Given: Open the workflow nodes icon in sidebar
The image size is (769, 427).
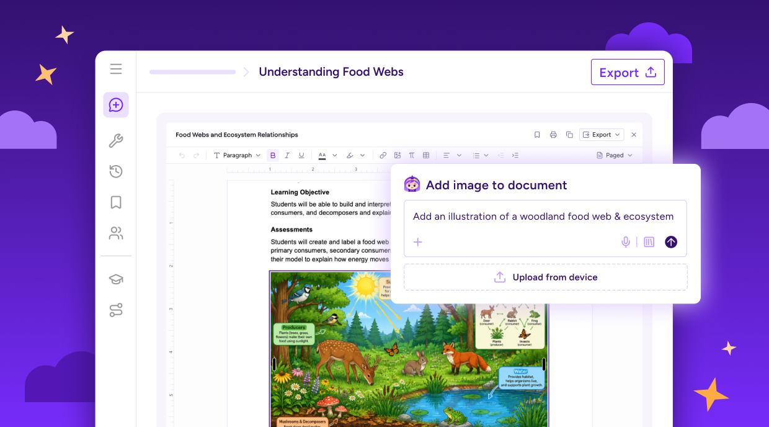Looking at the screenshot, I should pyautogui.click(x=116, y=310).
